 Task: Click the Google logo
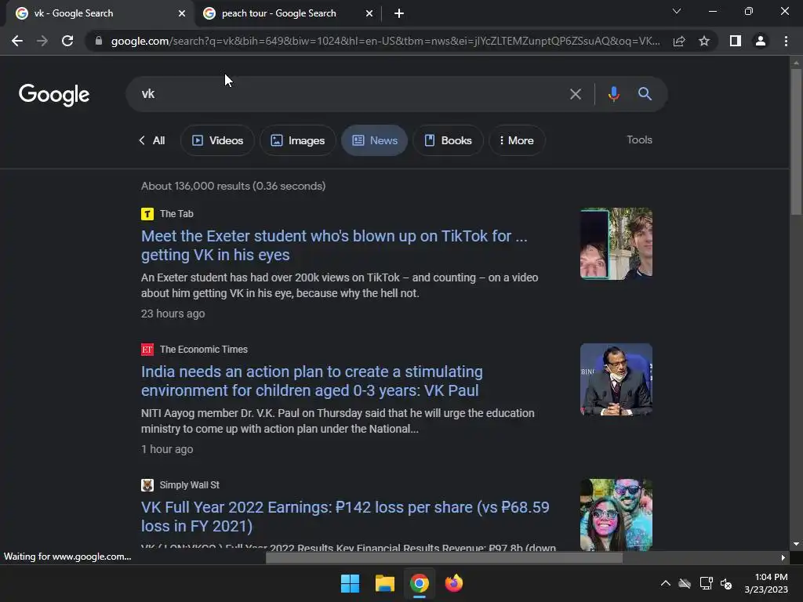click(x=54, y=95)
